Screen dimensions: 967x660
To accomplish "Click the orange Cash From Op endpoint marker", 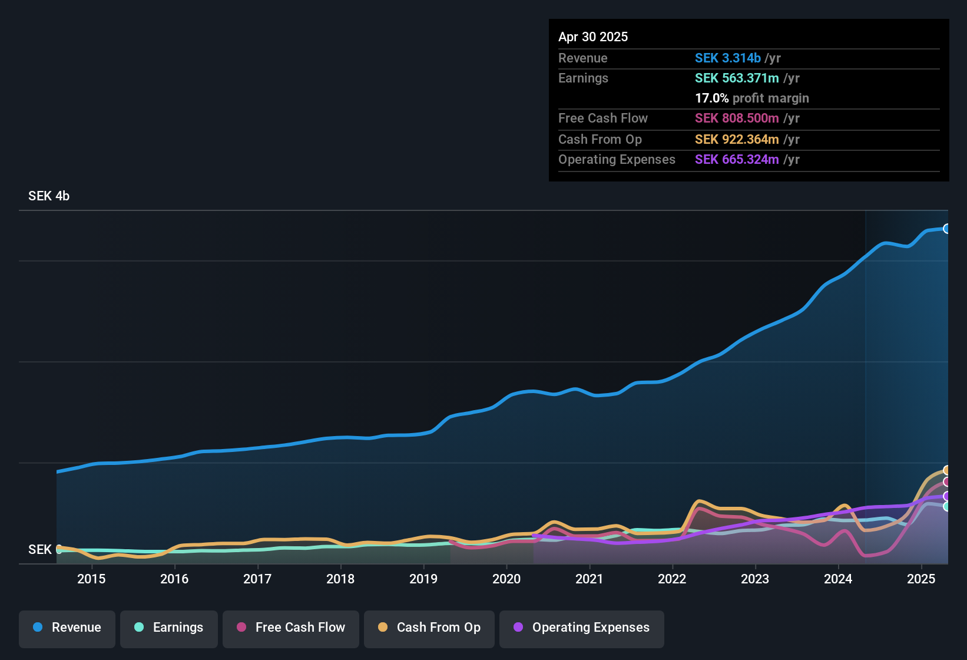I will coord(947,470).
